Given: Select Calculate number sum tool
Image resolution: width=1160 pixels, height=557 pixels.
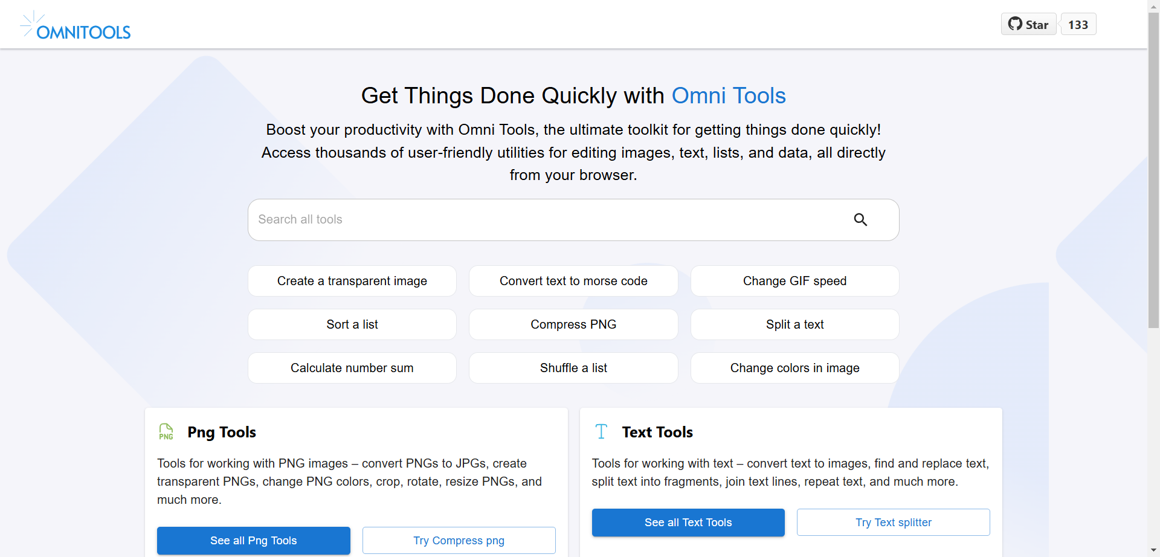Looking at the screenshot, I should [x=352, y=368].
